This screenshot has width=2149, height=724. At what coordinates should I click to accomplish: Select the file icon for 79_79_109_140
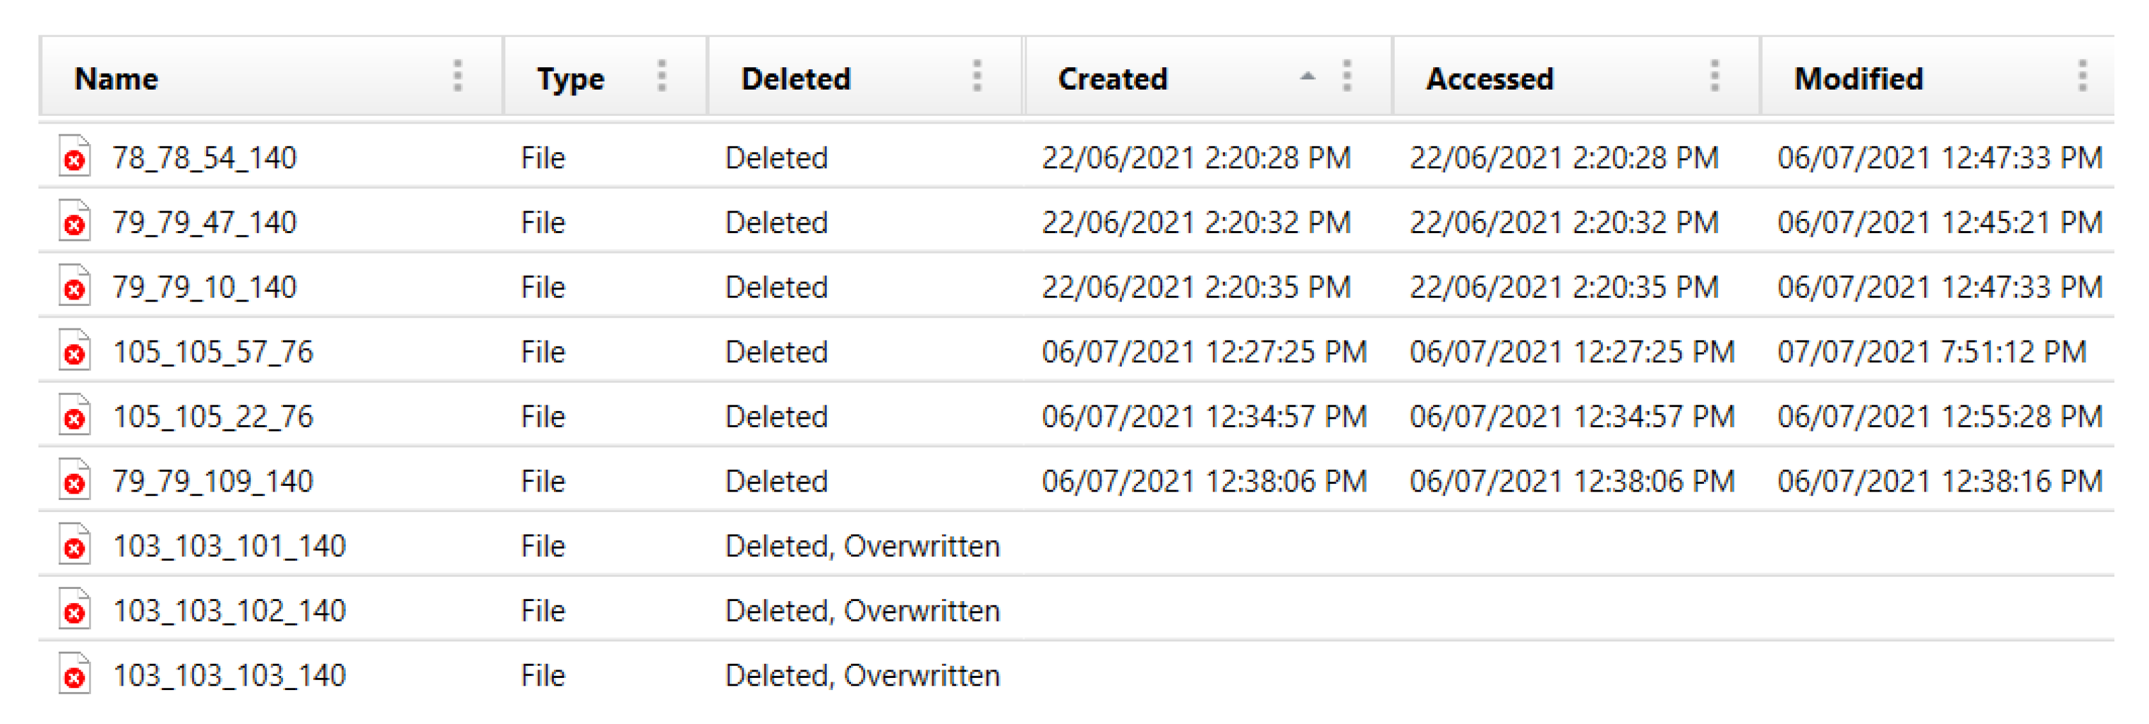pos(74,481)
